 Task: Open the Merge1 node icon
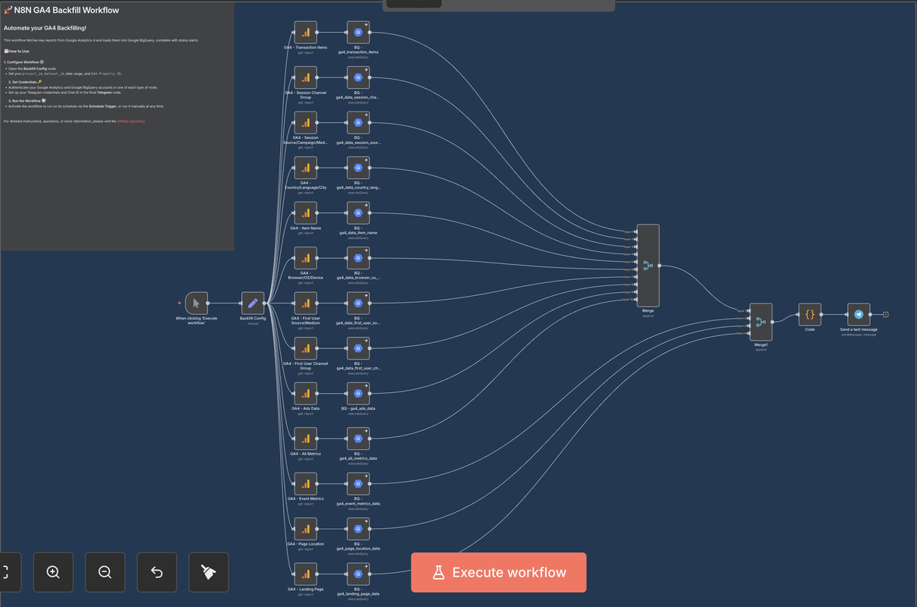[760, 323]
